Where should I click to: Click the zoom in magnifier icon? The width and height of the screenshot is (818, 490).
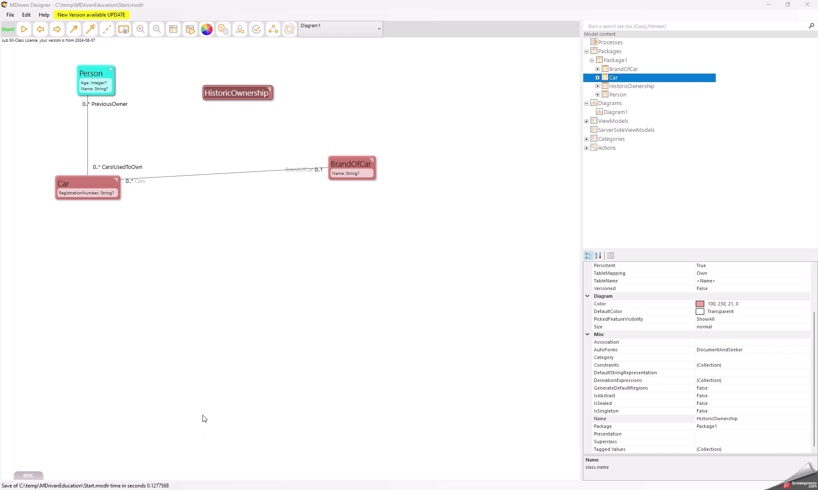(140, 29)
